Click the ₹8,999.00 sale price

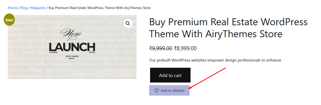click(x=185, y=48)
